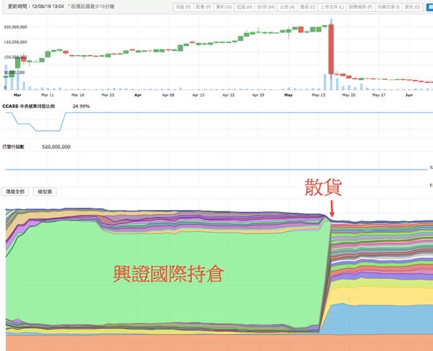The width and height of the screenshot is (433, 351).
Task: Click the update time 12/06/19 13:04 text
Action: point(36,6)
